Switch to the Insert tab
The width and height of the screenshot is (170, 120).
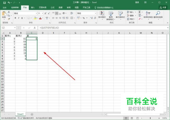[x=33, y=8]
